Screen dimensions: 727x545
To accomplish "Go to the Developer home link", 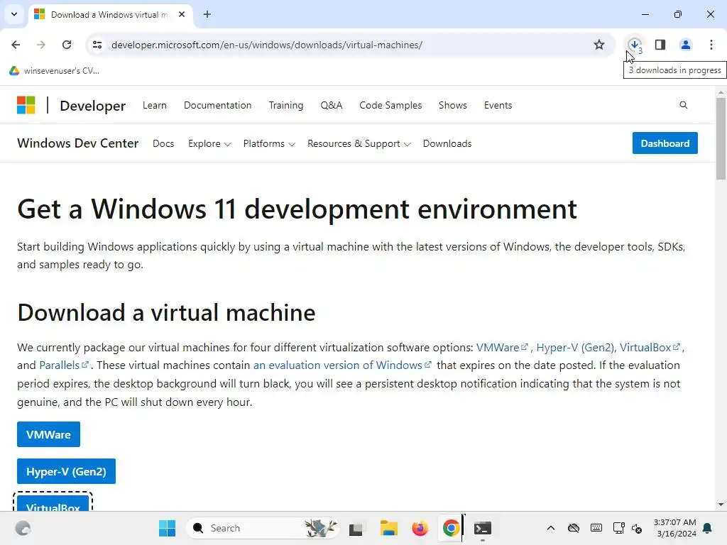I will coord(93,106).
